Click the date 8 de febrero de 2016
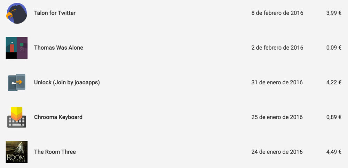This screenshot has width=348, height=168. pos(277,13)
